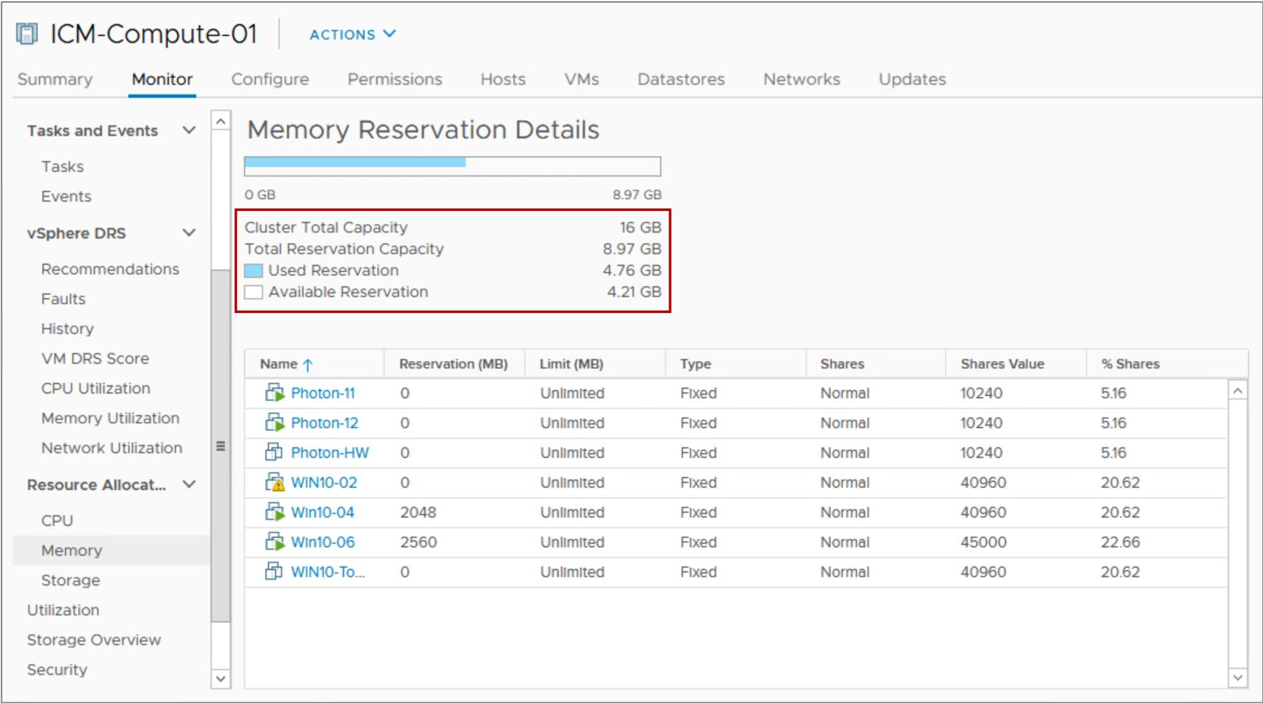This screenshot has width=1263, height=703.
Task: Open the Photon-11 VM link
Action: coord(323,393)
